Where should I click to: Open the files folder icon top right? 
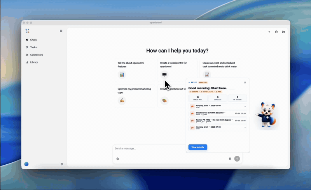283,32
